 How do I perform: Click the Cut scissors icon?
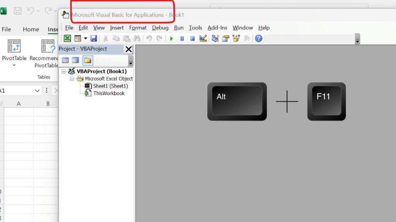point(106,38)
